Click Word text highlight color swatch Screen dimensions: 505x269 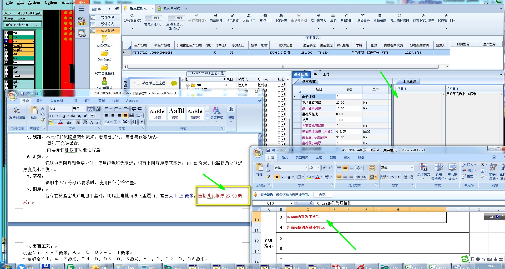pos(51,122)
